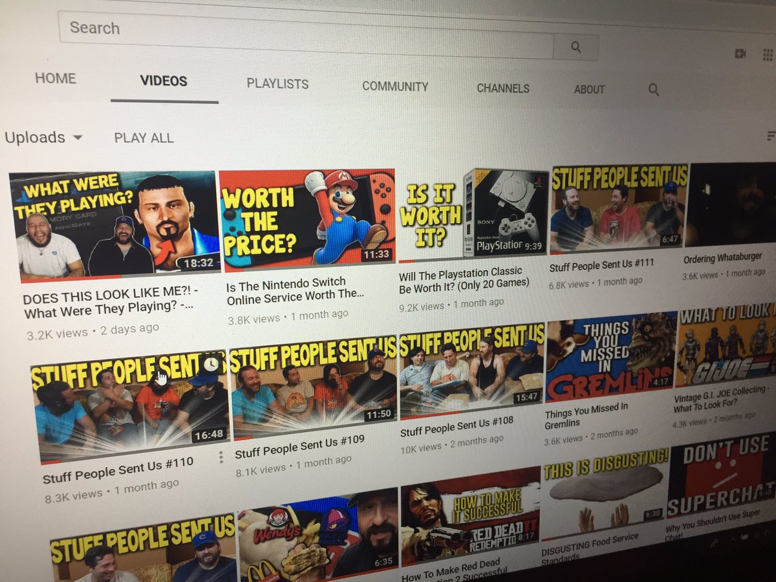
Task: Click the search magnifier button
Action: [x=576, y=47]
